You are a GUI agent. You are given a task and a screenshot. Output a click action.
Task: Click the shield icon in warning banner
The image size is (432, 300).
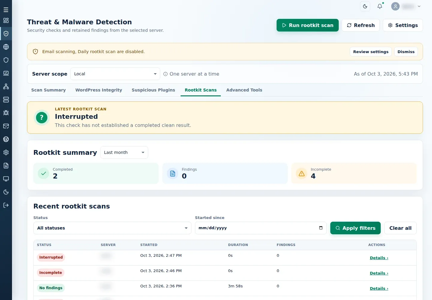click(35, 52)
